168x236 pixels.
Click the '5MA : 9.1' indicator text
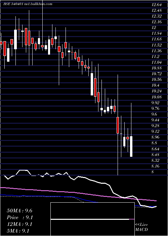(18, 231)
